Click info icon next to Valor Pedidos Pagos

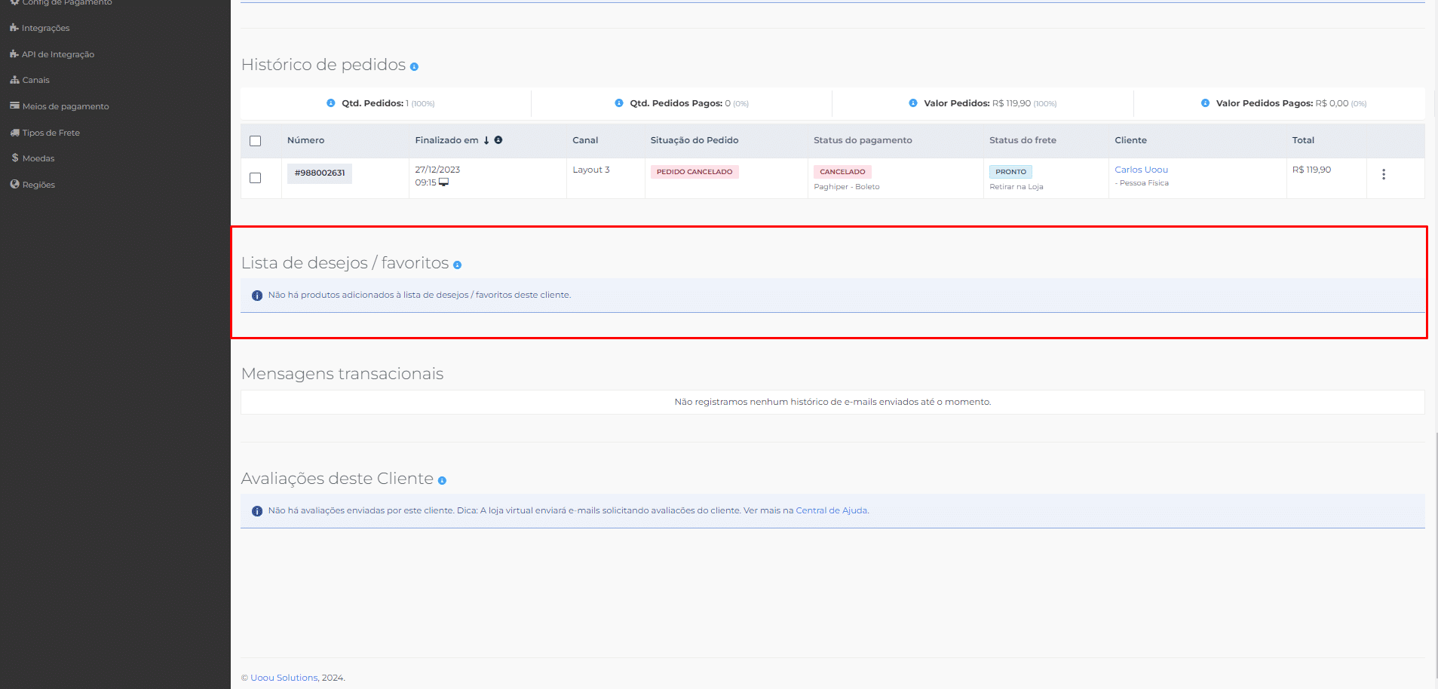pos(1205,103)
